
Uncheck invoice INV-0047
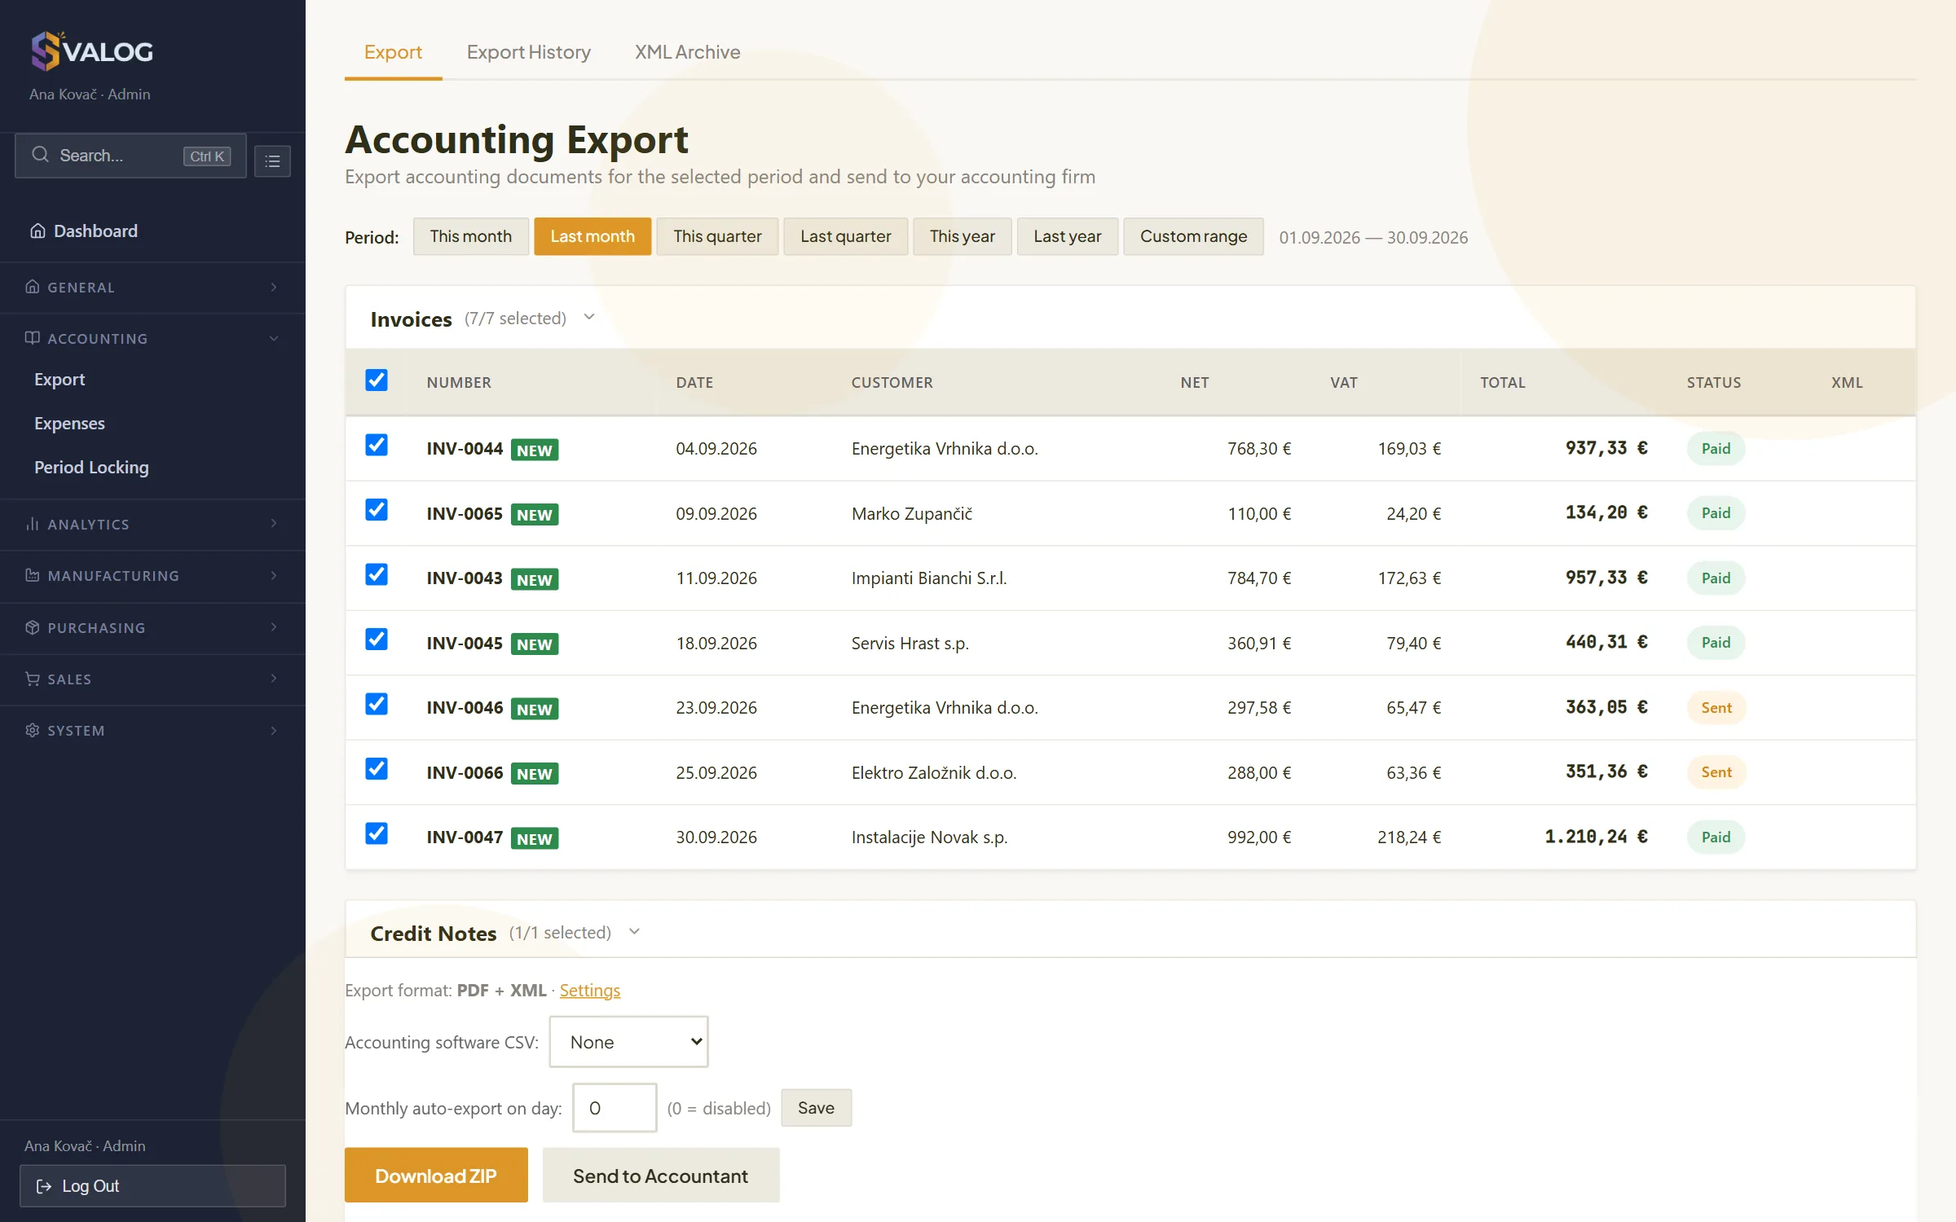(x=377, y=834)
